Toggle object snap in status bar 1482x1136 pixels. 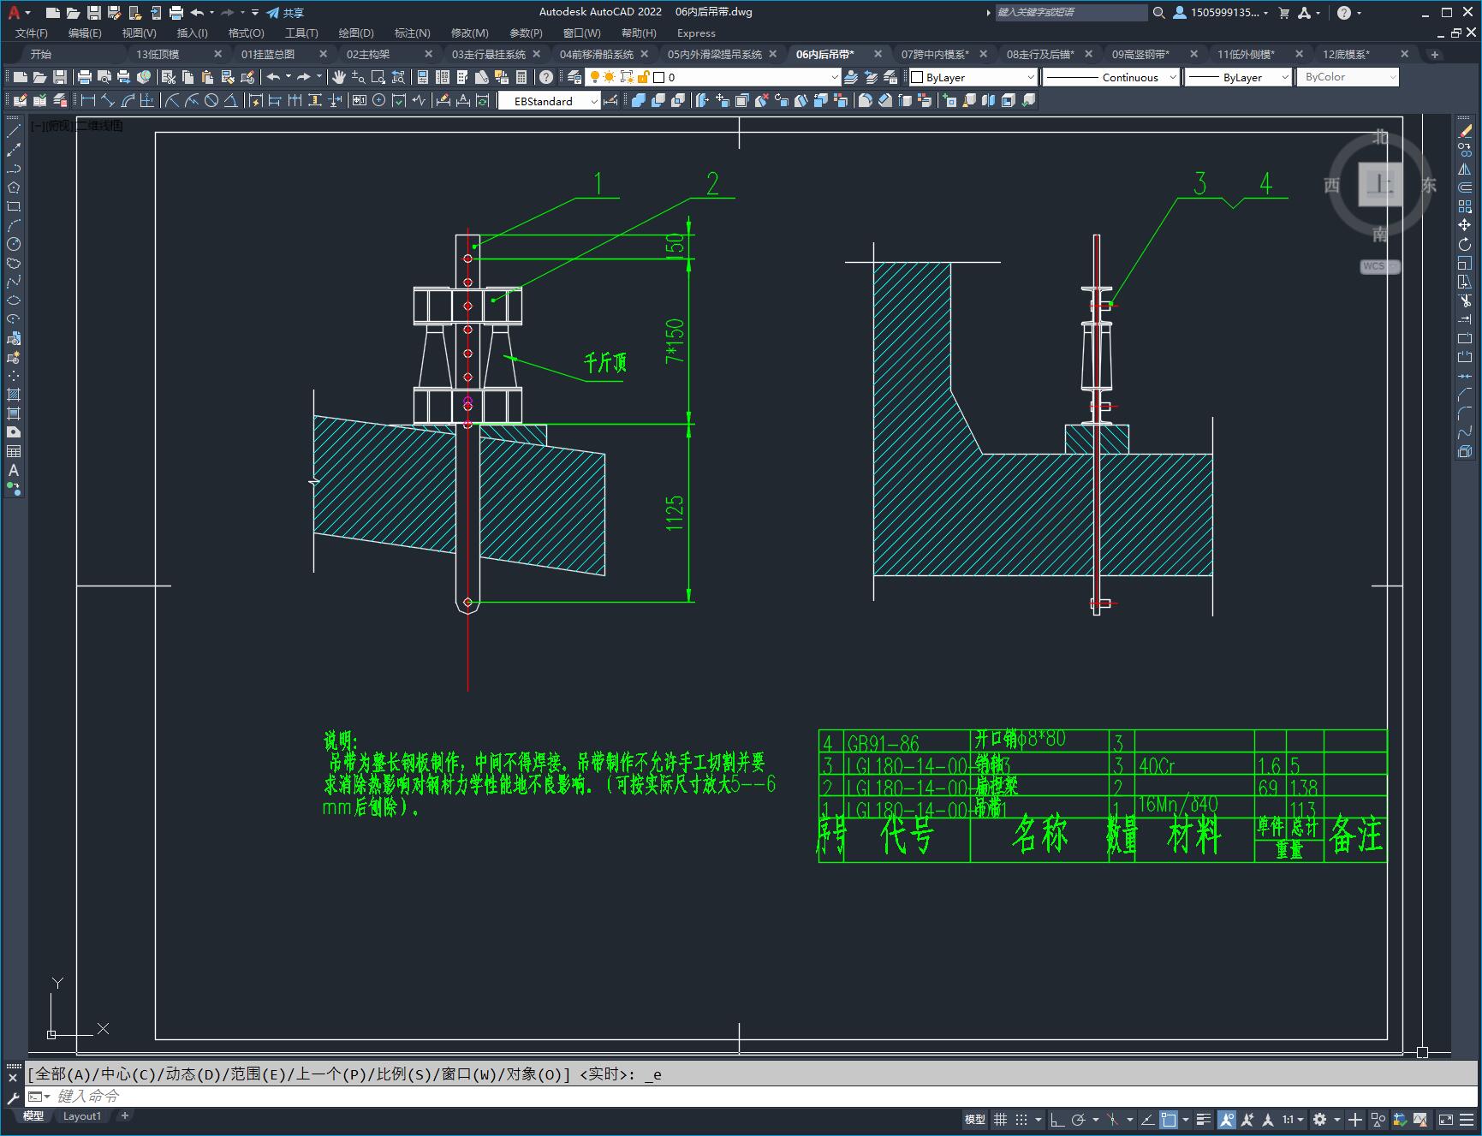point(1169,1119)
